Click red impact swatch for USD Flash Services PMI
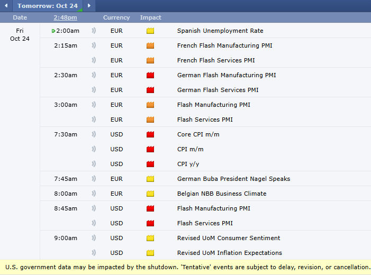This screenshot has width=371, height=275. 150,223
